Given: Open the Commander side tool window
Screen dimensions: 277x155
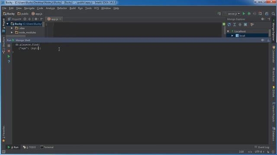Looking at the screenshot, I should (x=274, y=55).
